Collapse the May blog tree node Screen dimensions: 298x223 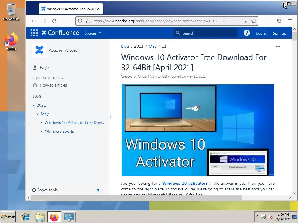coord(38,114)
